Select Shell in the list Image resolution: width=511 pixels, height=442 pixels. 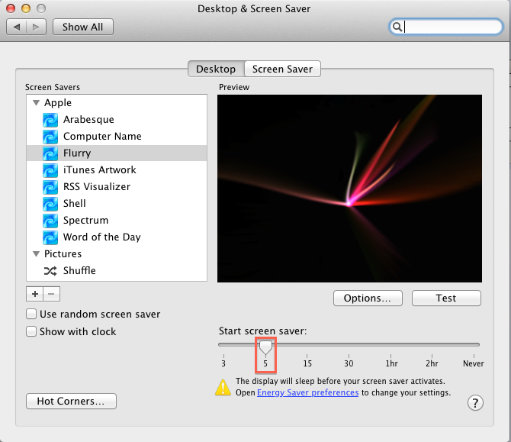117,204
